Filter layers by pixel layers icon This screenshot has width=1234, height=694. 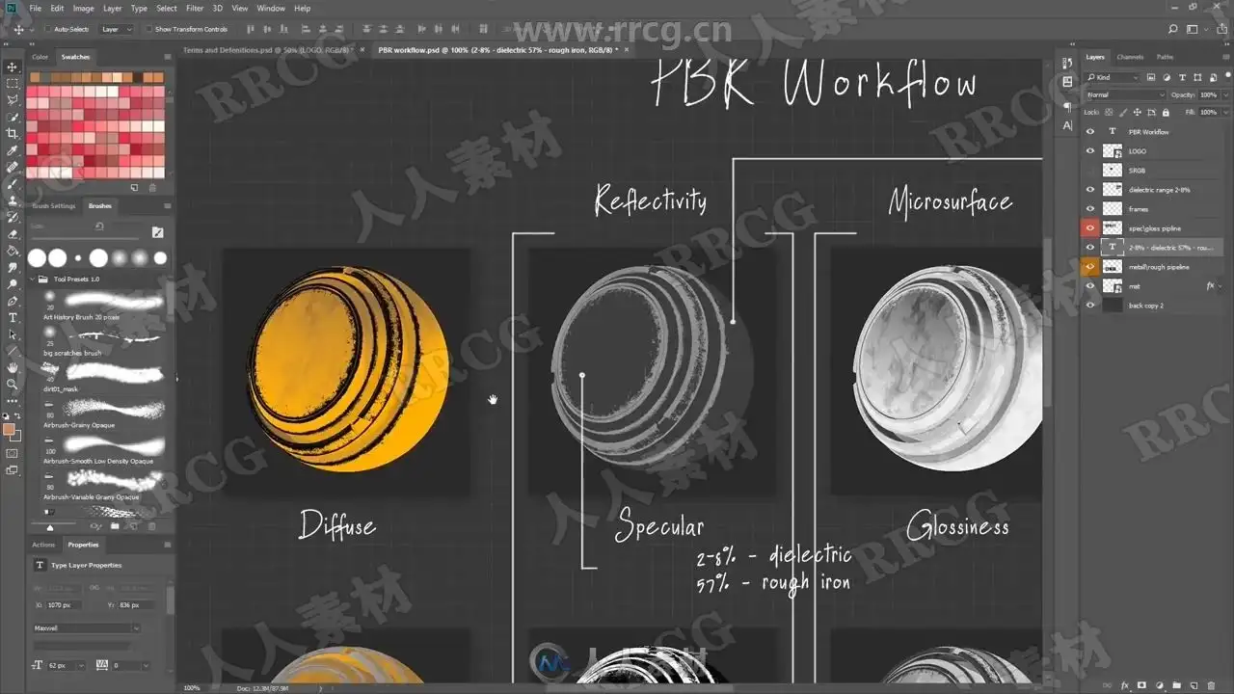click(1153, 77)
